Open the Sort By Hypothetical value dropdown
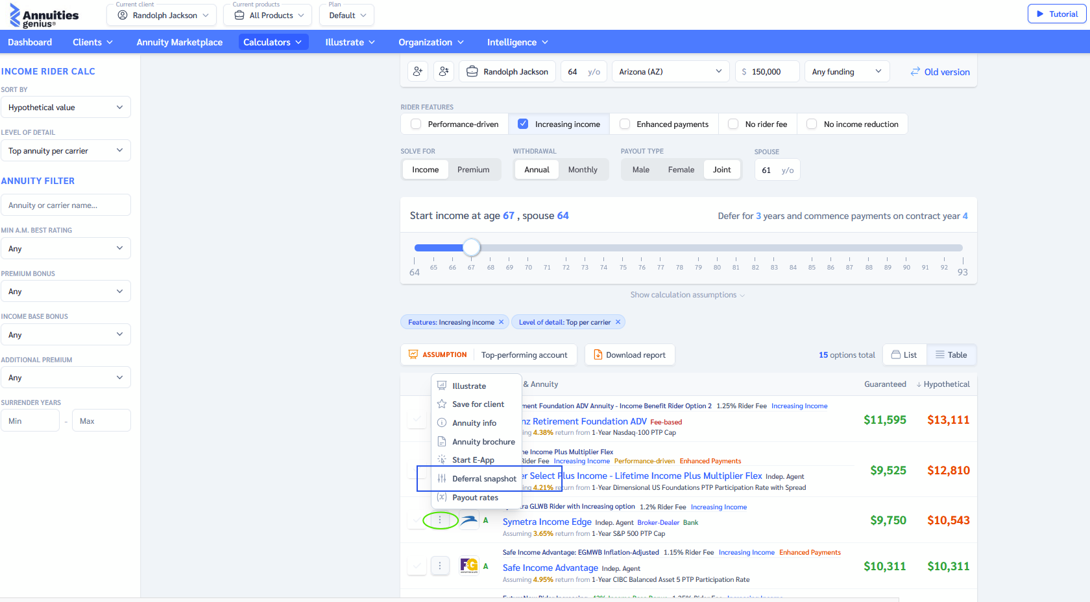1090x602 pixels. click(66, 107)
